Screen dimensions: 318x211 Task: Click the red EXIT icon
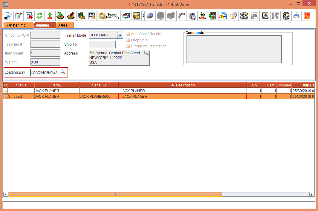(x=307, y=16)
